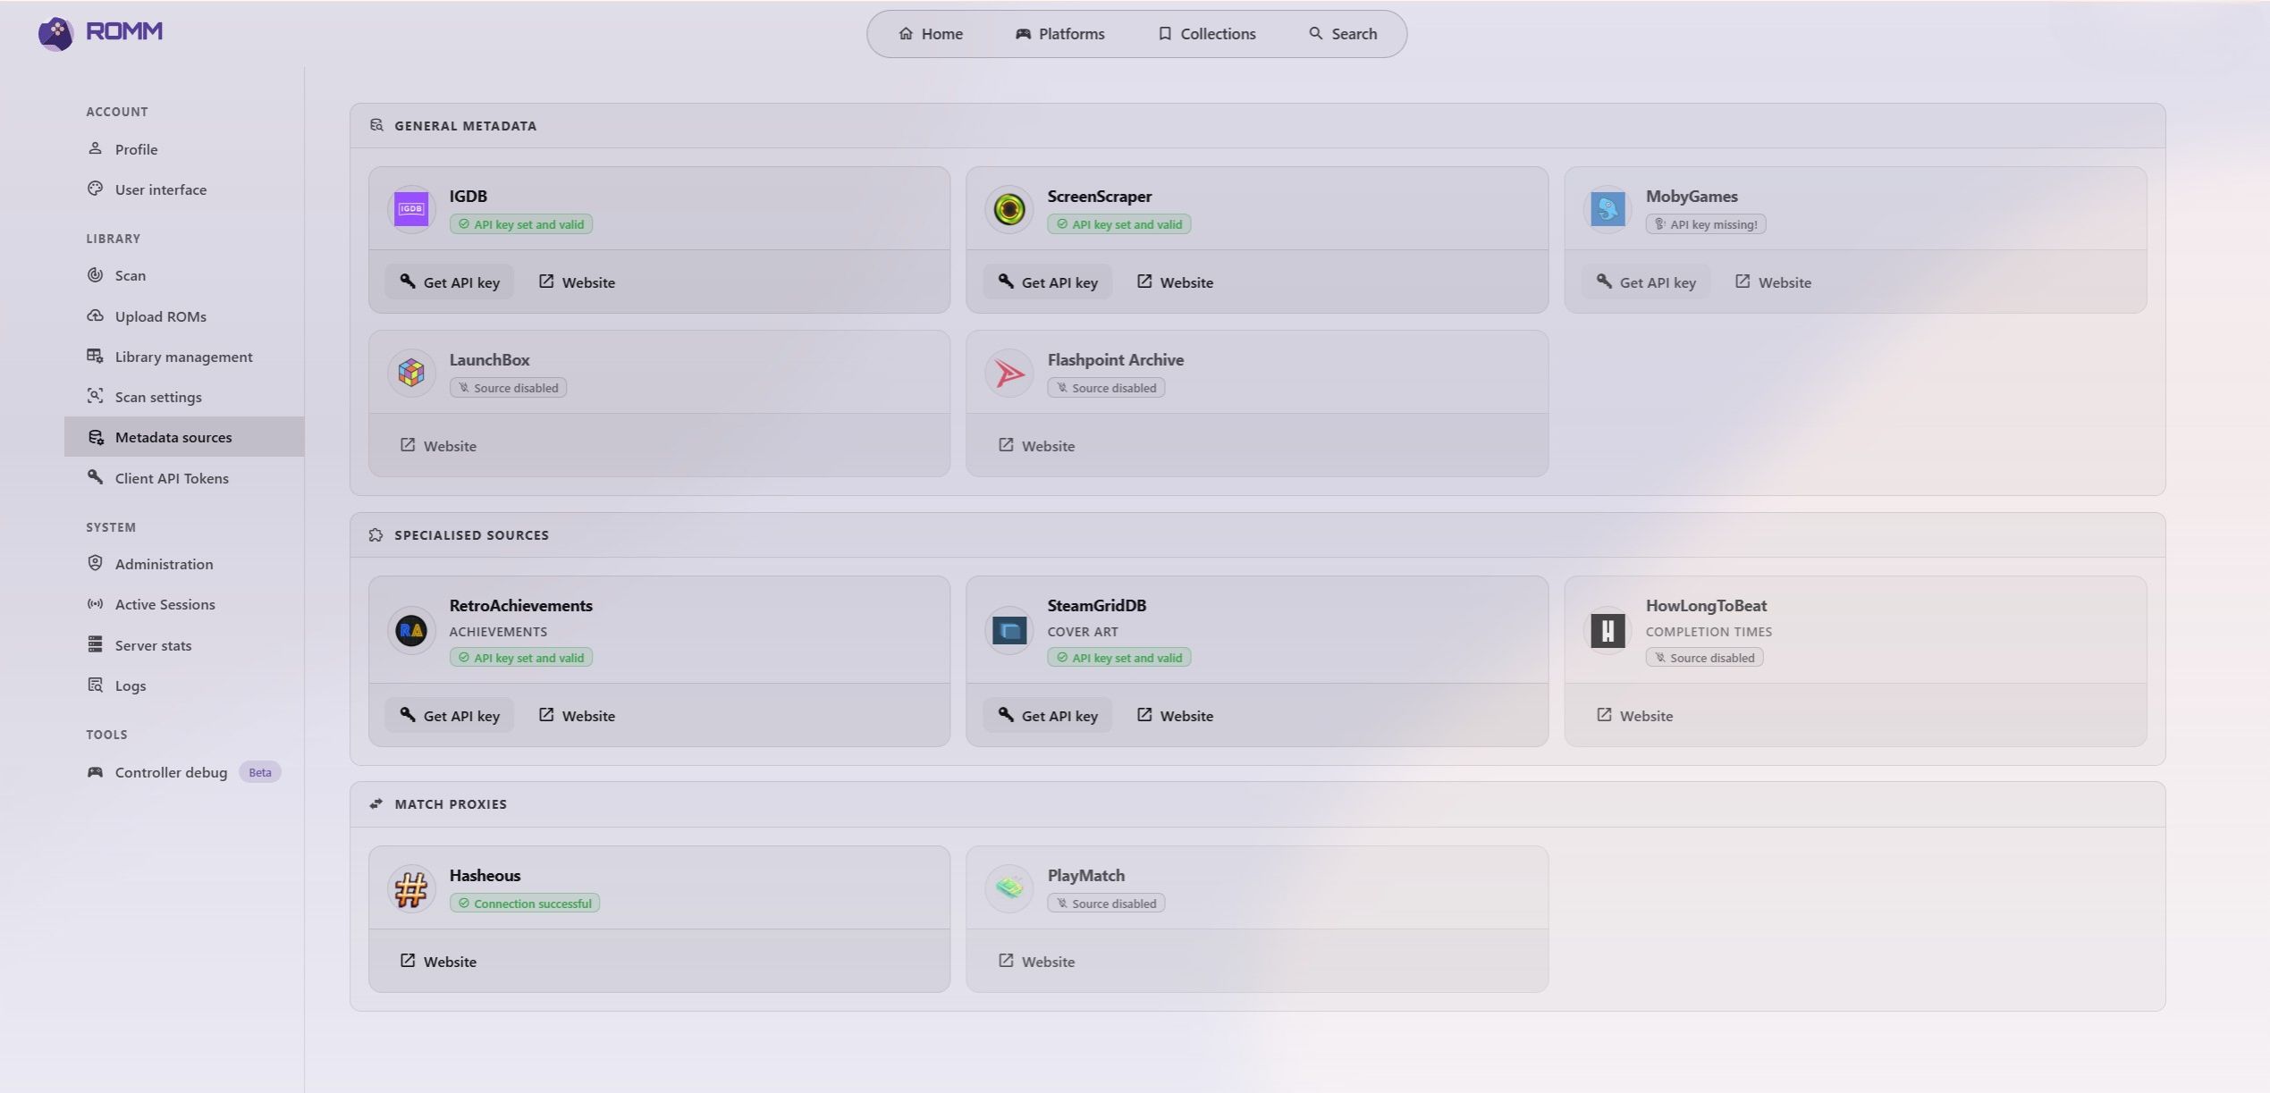The width and height of the screenshot is (2270, 1093).
Task: Click the 'Connection successful' Hasheous badge
Action: (525, 904)
